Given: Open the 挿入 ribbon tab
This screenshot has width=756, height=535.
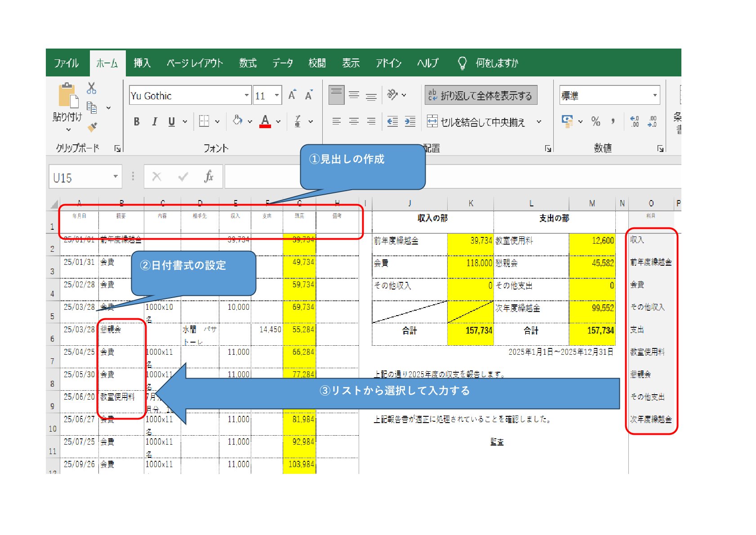Looking at the screenshot, I should point(142,63).
